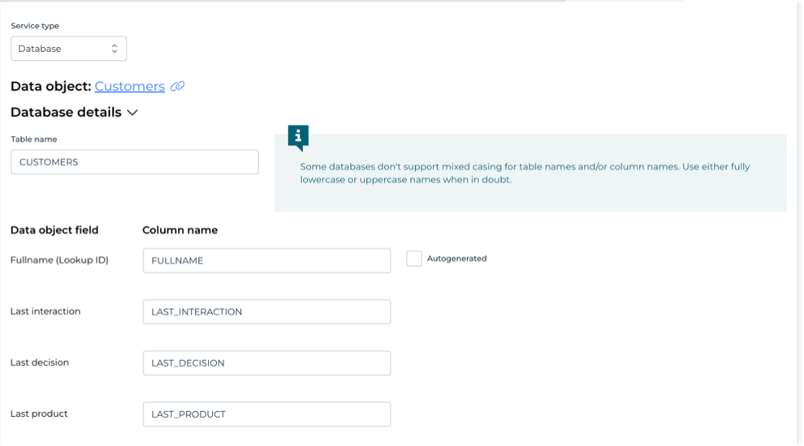Click the LAST_DECISION column name field
The height and width of the screenshot is (446, 804).
coord(266,363)
